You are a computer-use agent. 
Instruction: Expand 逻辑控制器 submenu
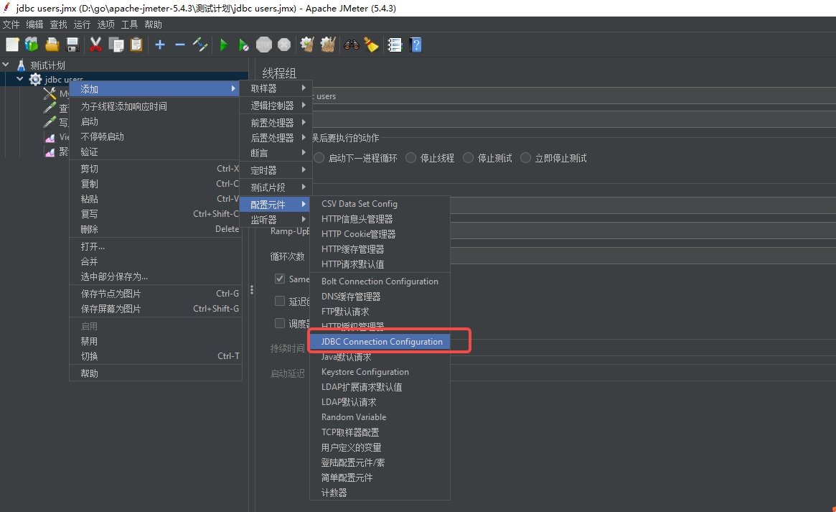[275, 106]
